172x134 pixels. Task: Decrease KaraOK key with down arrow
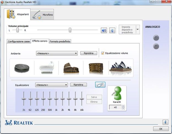(123, 108)
